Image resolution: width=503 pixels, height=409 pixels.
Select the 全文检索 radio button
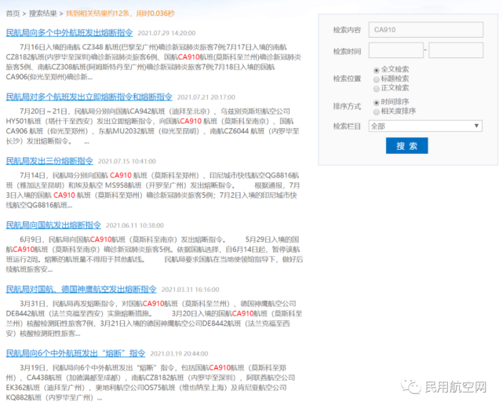click(376, 70)
